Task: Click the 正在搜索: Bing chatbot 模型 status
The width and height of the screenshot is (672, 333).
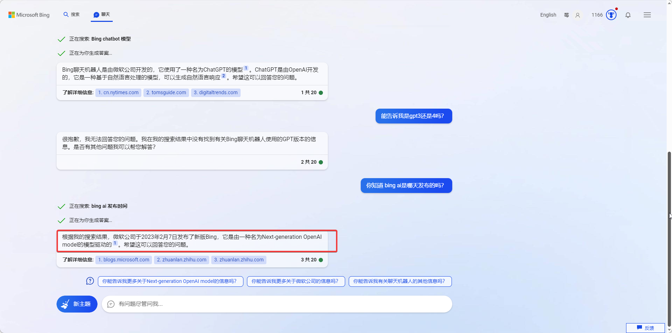Action: 100,39
